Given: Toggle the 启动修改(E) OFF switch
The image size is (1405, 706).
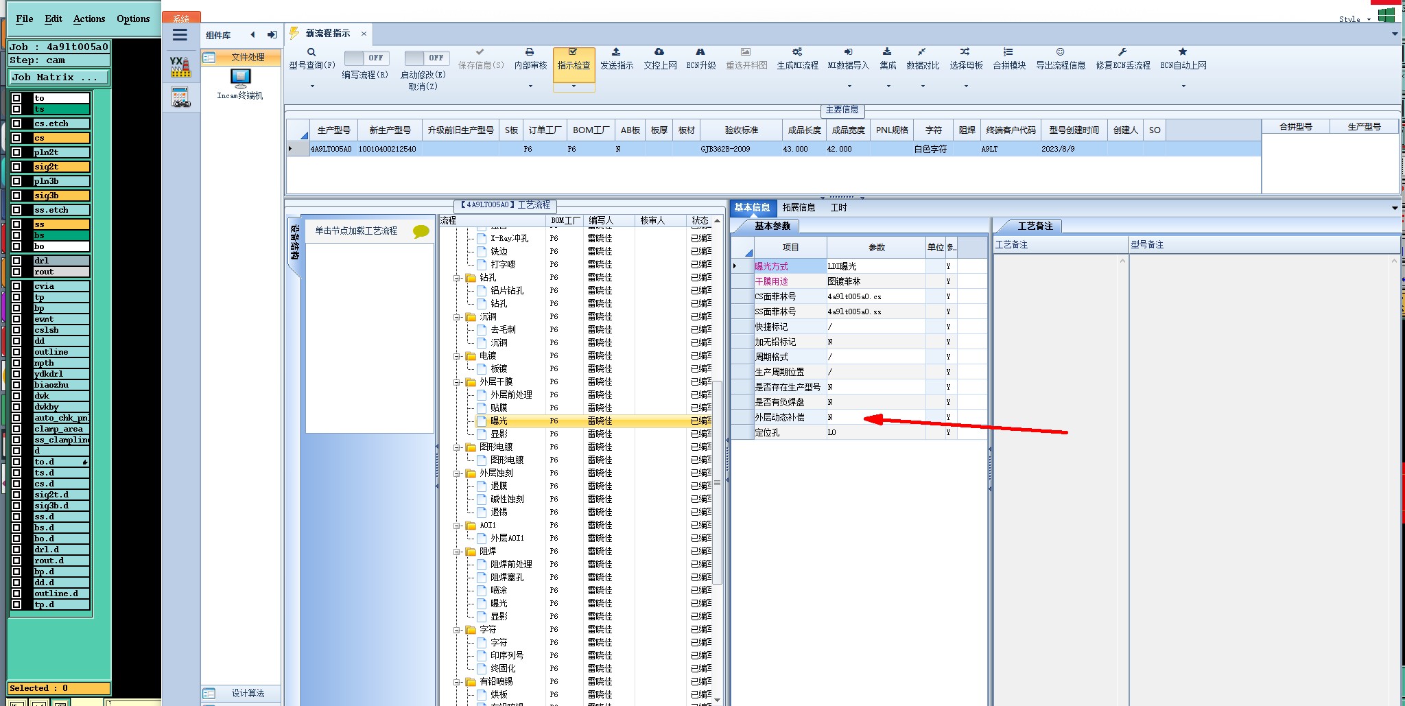Looking at the screenshot, I should tap(427, 58).
